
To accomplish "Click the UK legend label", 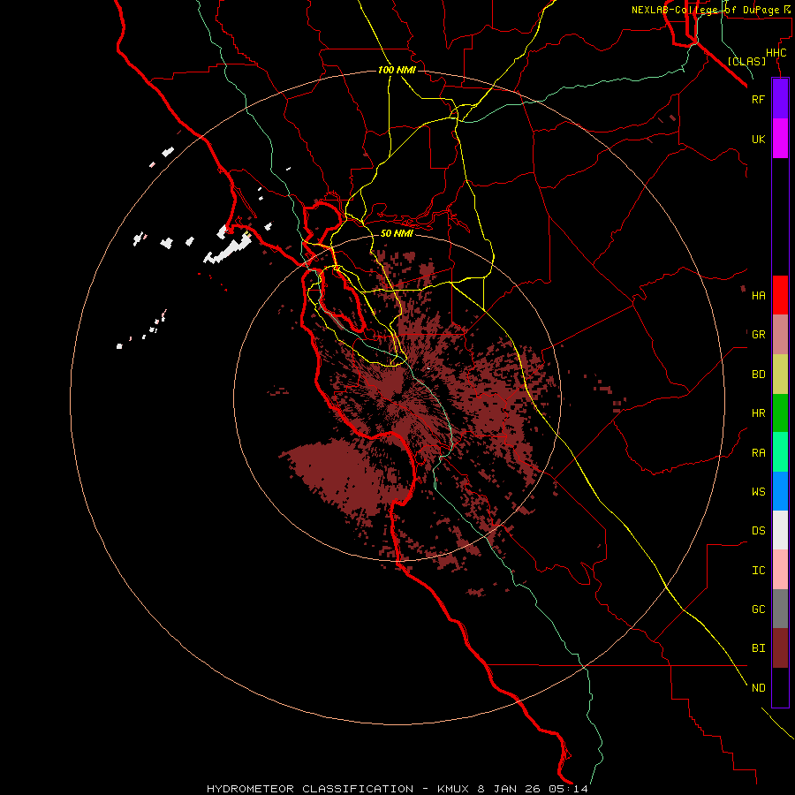I will pyautogui.click(x=758, y=139).
